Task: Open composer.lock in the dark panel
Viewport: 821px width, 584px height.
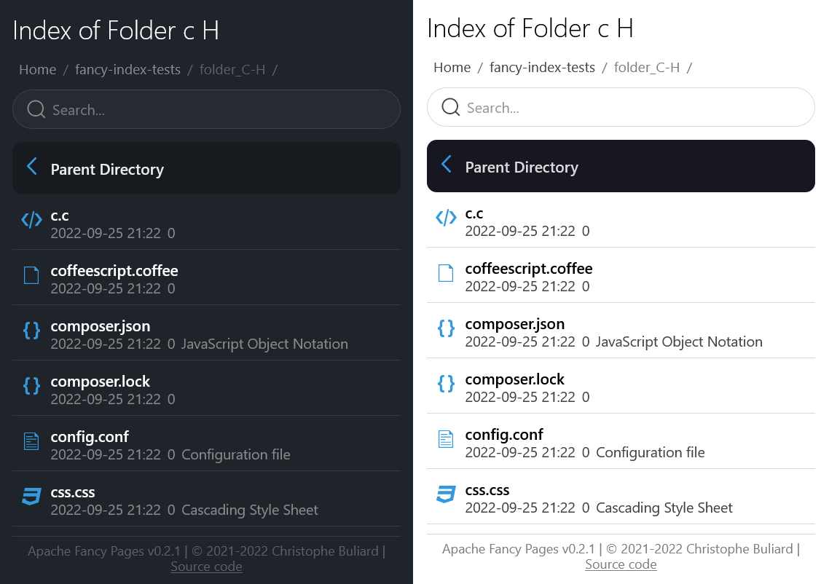Action: click(101, 382)
